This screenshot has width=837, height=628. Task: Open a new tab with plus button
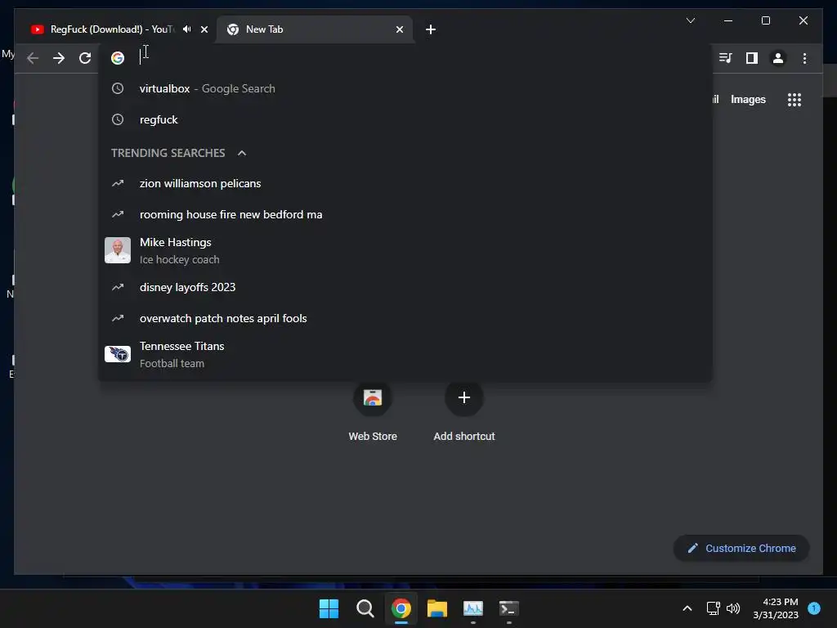(431, 29)
